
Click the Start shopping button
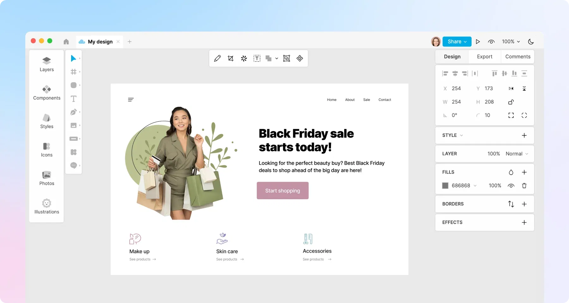point(283,191)
